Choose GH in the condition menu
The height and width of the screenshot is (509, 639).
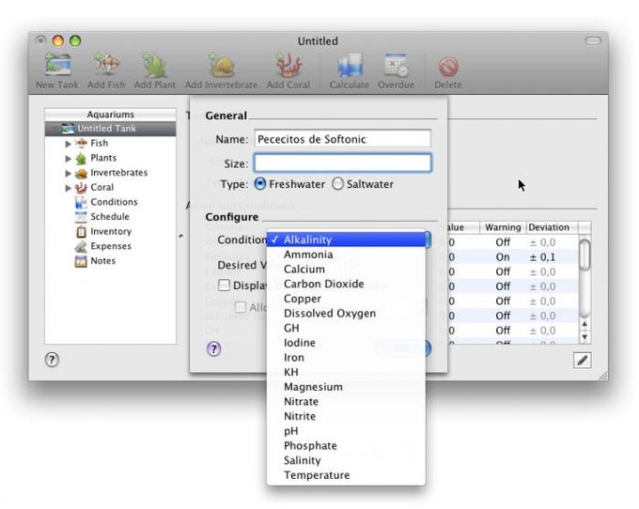pyautogui.click(x=346, y=328)
